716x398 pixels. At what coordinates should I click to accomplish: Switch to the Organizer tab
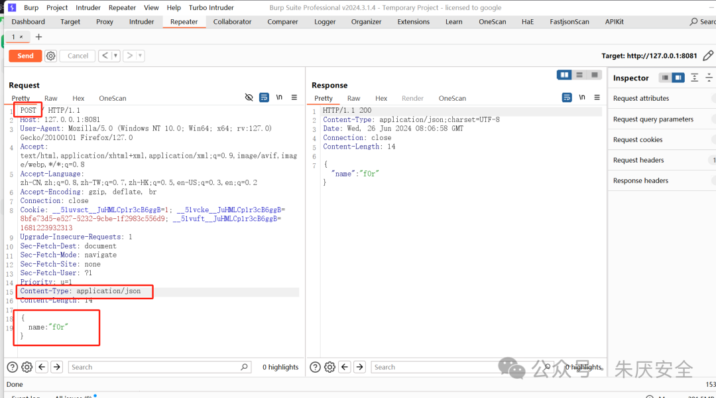(x=366, y=21)
